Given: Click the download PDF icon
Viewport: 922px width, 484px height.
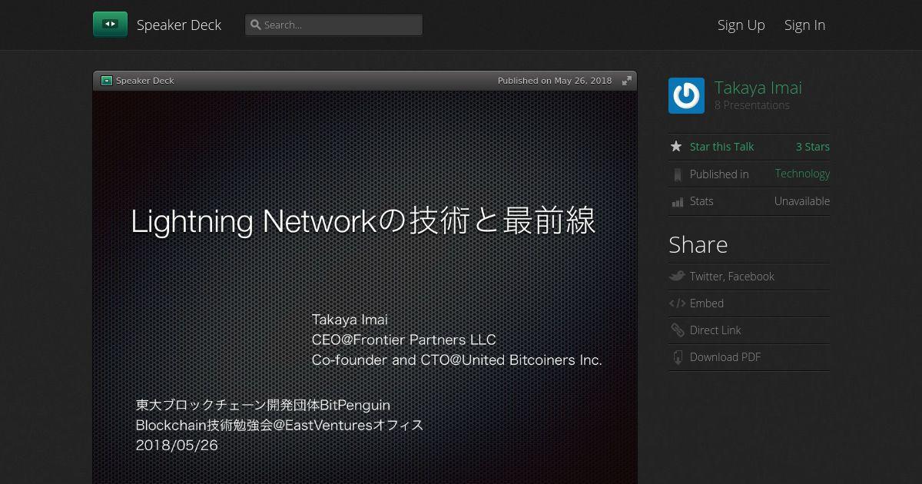Looking at the screenshot, I should (x=677, y=357).
